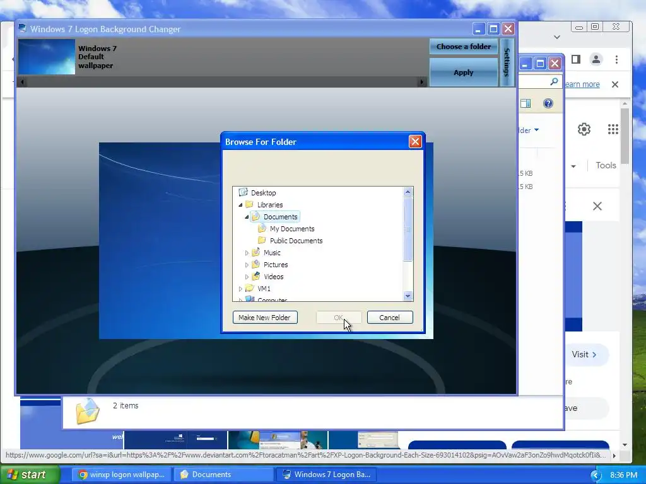Expand the system tray arrow

[596, 475]
